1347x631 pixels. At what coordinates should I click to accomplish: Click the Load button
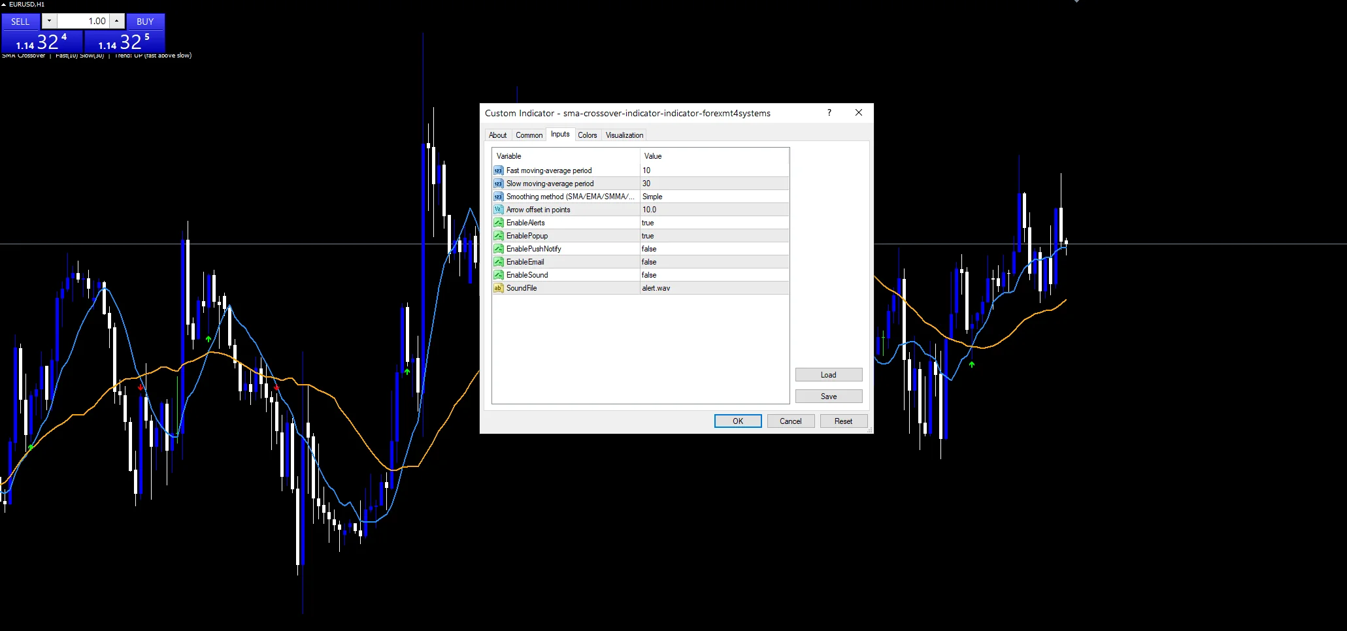[829, 375]
